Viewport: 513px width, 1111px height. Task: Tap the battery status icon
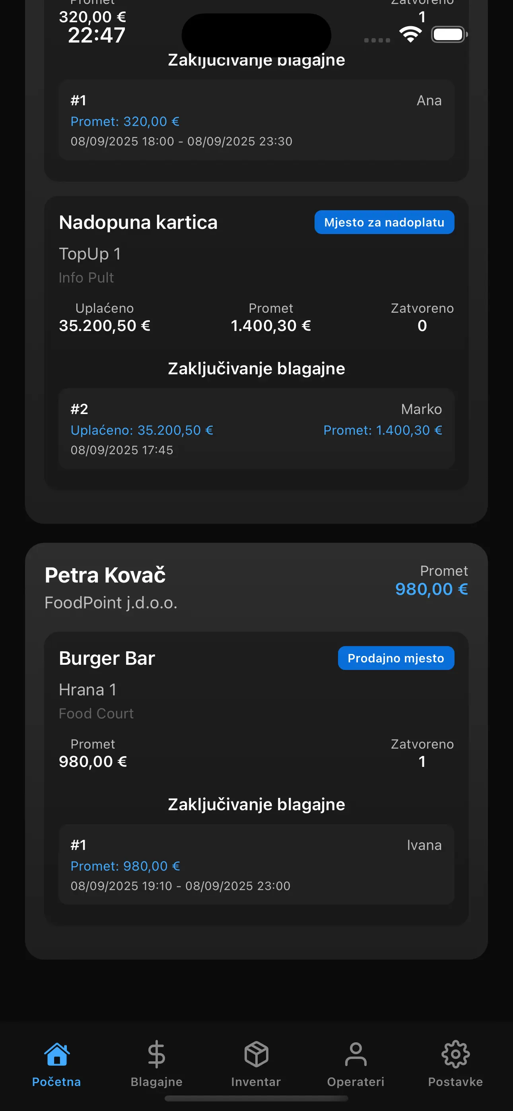pyautogui.click(x=449, y=35)
